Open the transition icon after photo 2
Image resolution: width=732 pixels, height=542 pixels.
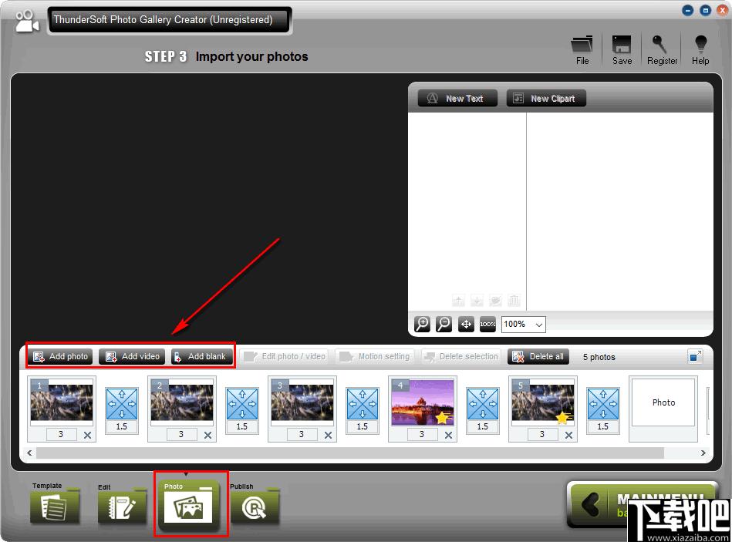click(242, 403)
